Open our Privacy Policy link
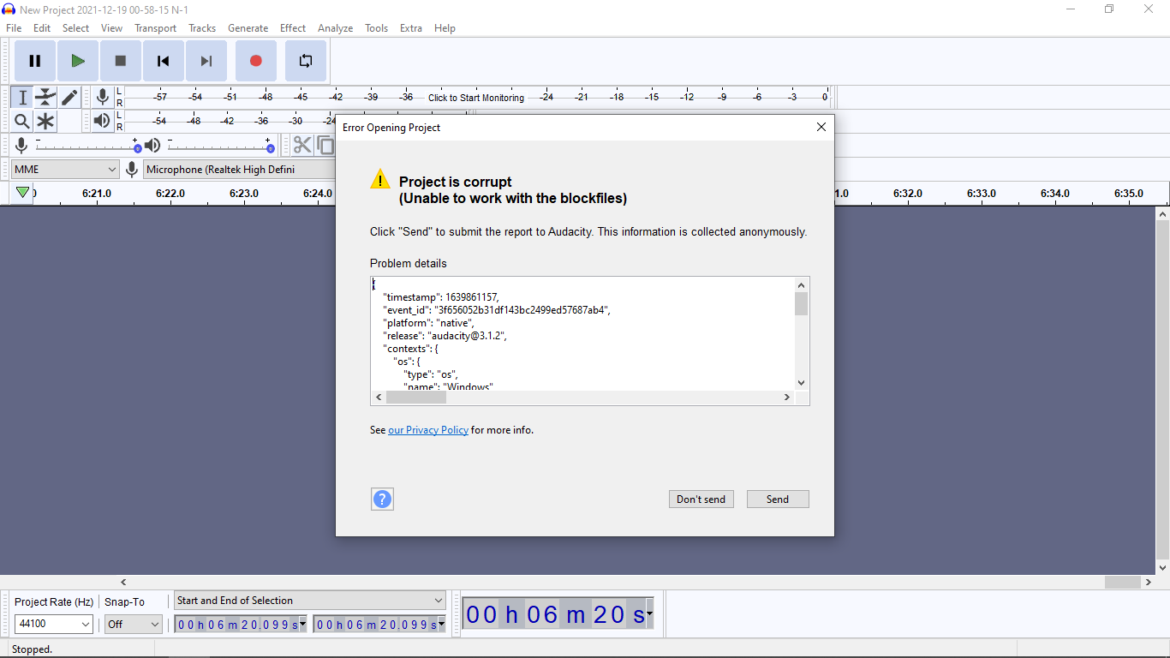Image resolution: width=1170 pixels, height=658 pixels. pos(428,429)
